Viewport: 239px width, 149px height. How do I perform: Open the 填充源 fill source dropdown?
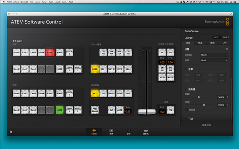click(214, 55)
